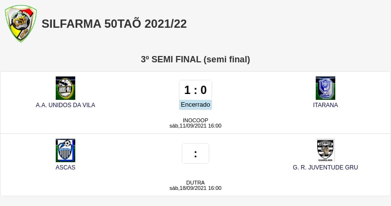Click the CSF league shield logo
391x206 pixels.
21,23
